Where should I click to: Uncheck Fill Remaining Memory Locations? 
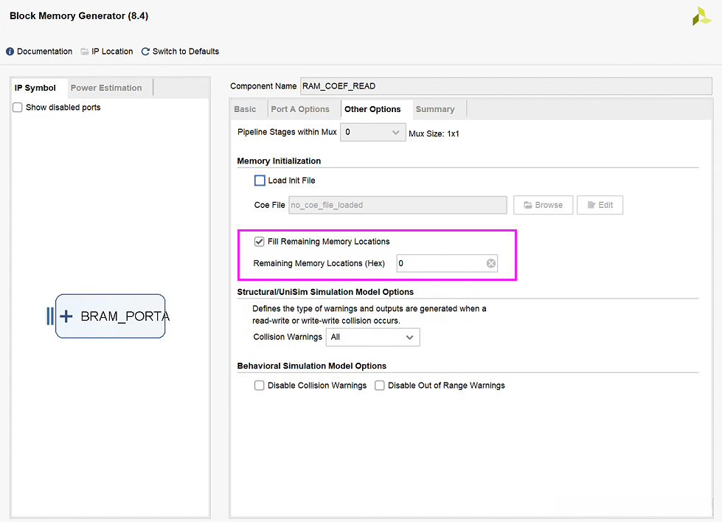click(x=260, y=242)
